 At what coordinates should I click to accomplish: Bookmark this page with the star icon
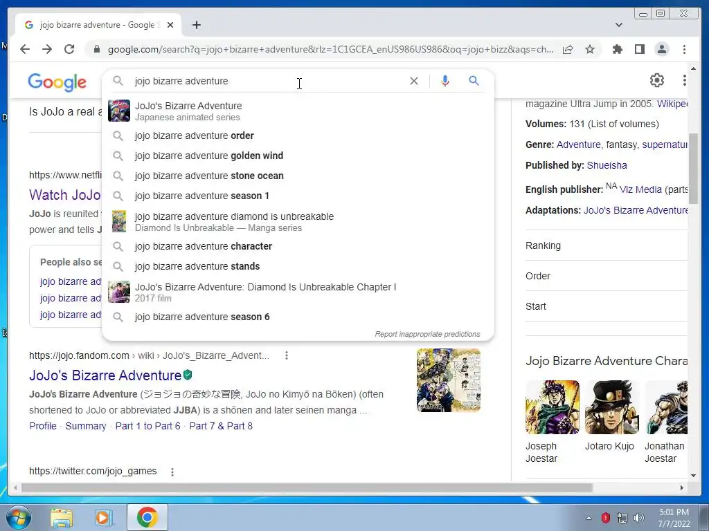[x=590, y=49]
